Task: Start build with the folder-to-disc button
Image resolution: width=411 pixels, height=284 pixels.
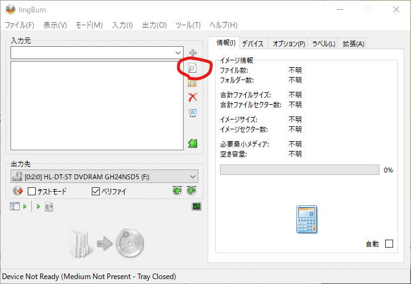Action: pos(107,243)
